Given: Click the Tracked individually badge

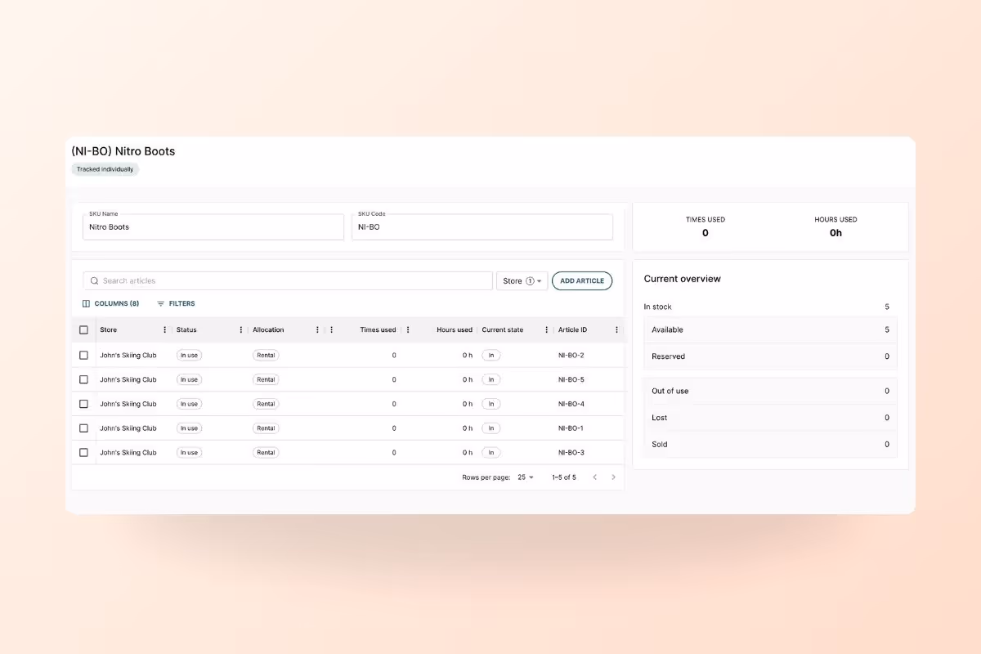Looking at the screenshot, I should [x=105, y=169].
